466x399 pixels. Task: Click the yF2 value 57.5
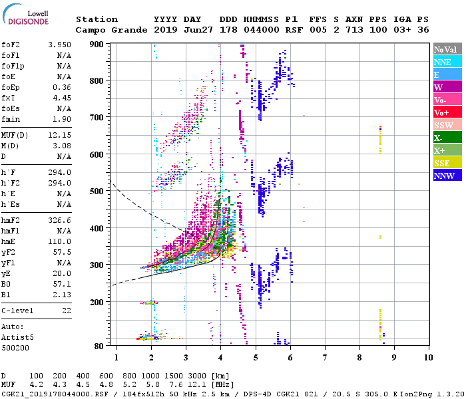[x=62, y=252]
